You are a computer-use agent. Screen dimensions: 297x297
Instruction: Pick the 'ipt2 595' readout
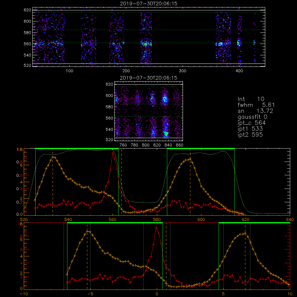(x=250, y=135)
